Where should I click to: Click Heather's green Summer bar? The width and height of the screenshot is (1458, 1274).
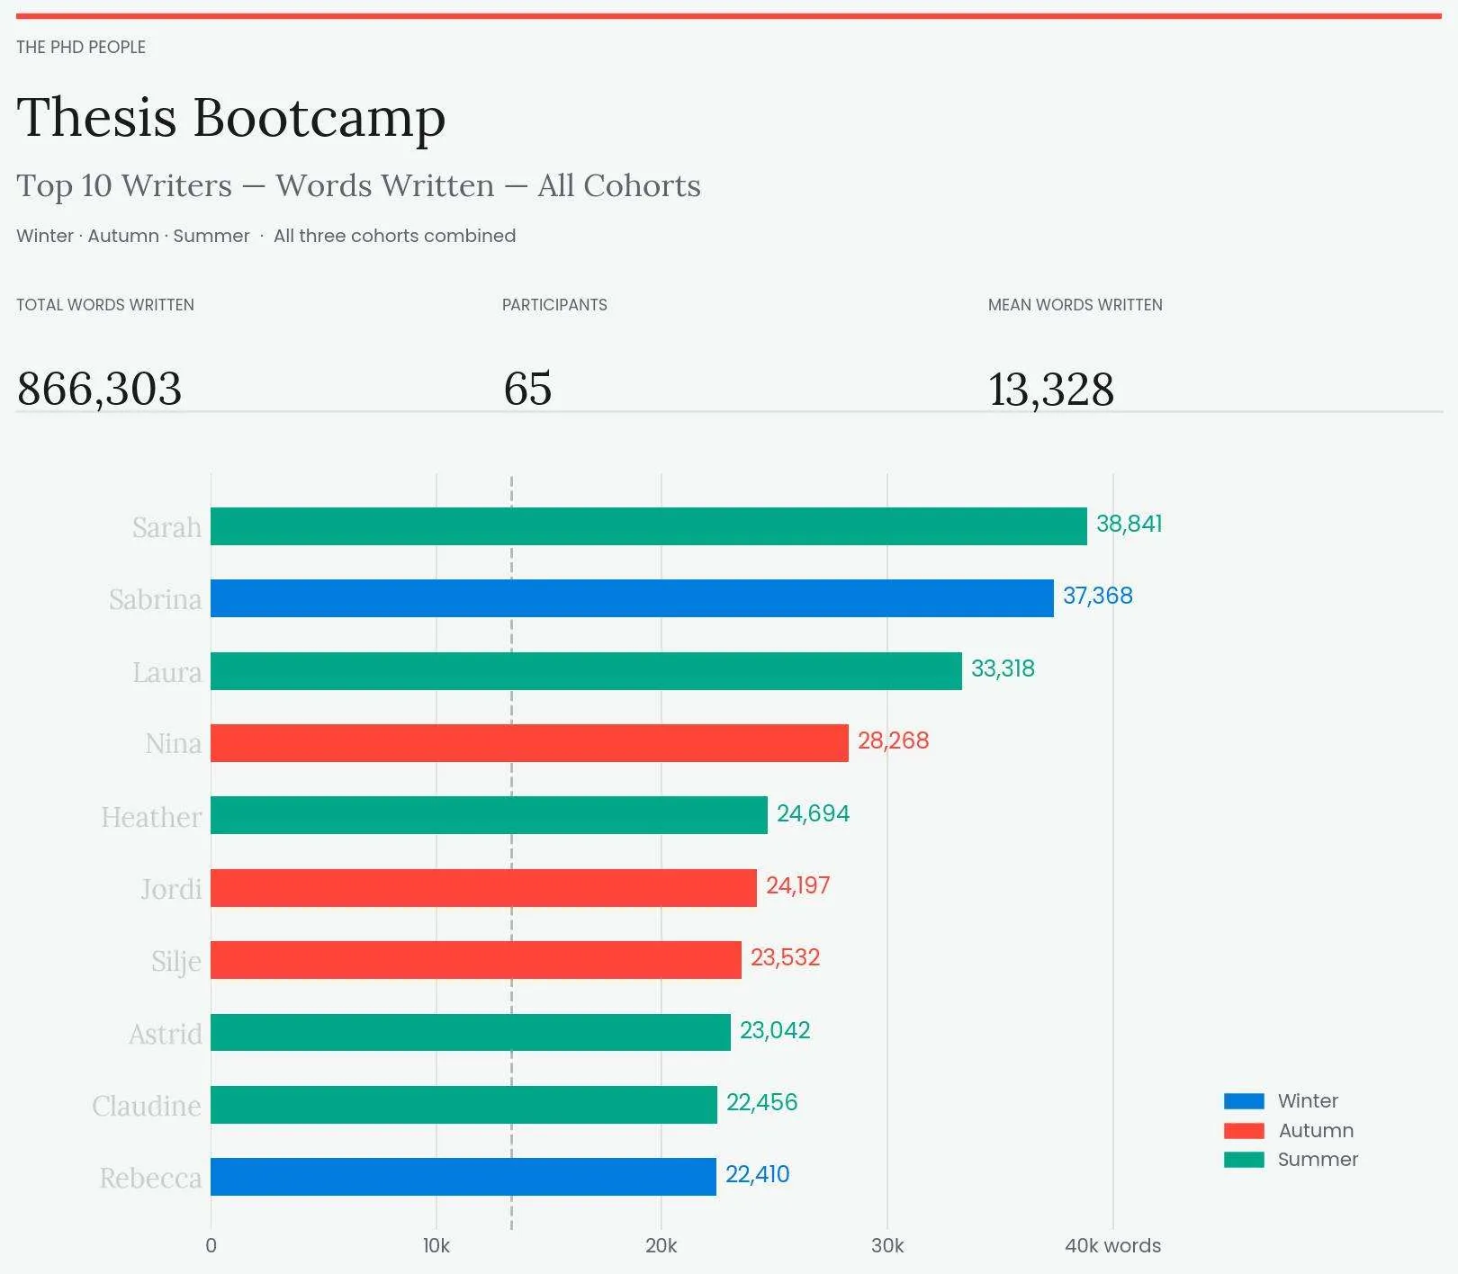(x=489, y=815)
